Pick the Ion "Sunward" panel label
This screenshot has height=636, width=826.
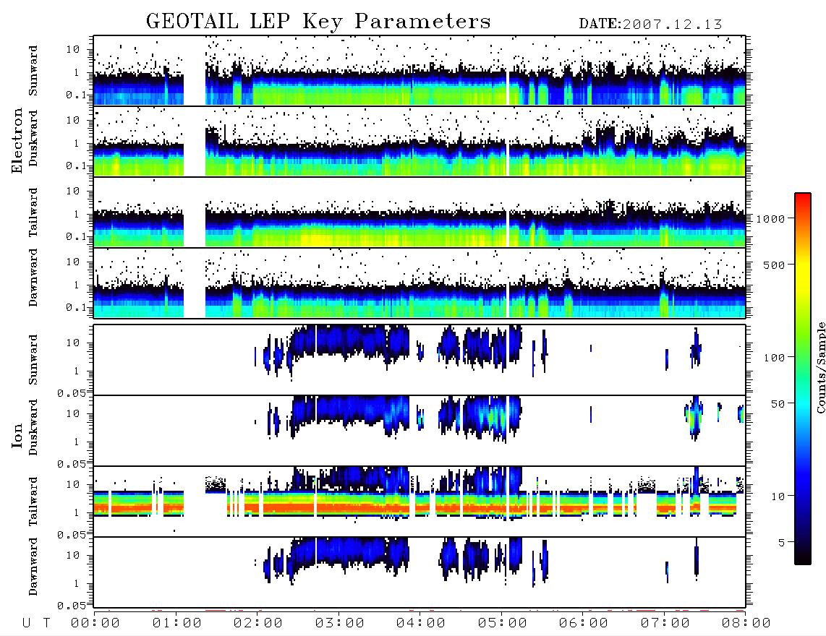coord(33,359)
